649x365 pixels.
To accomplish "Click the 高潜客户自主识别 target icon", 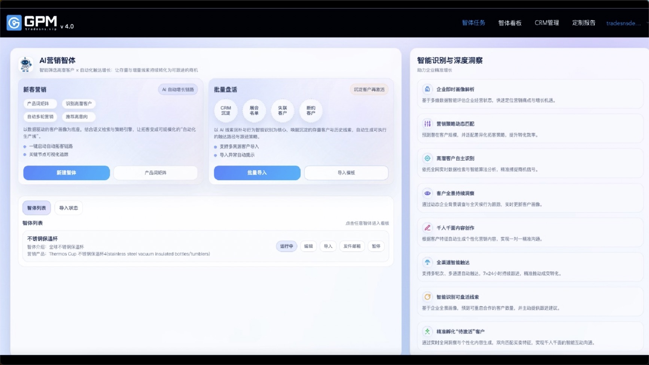I will click(427, 158).
